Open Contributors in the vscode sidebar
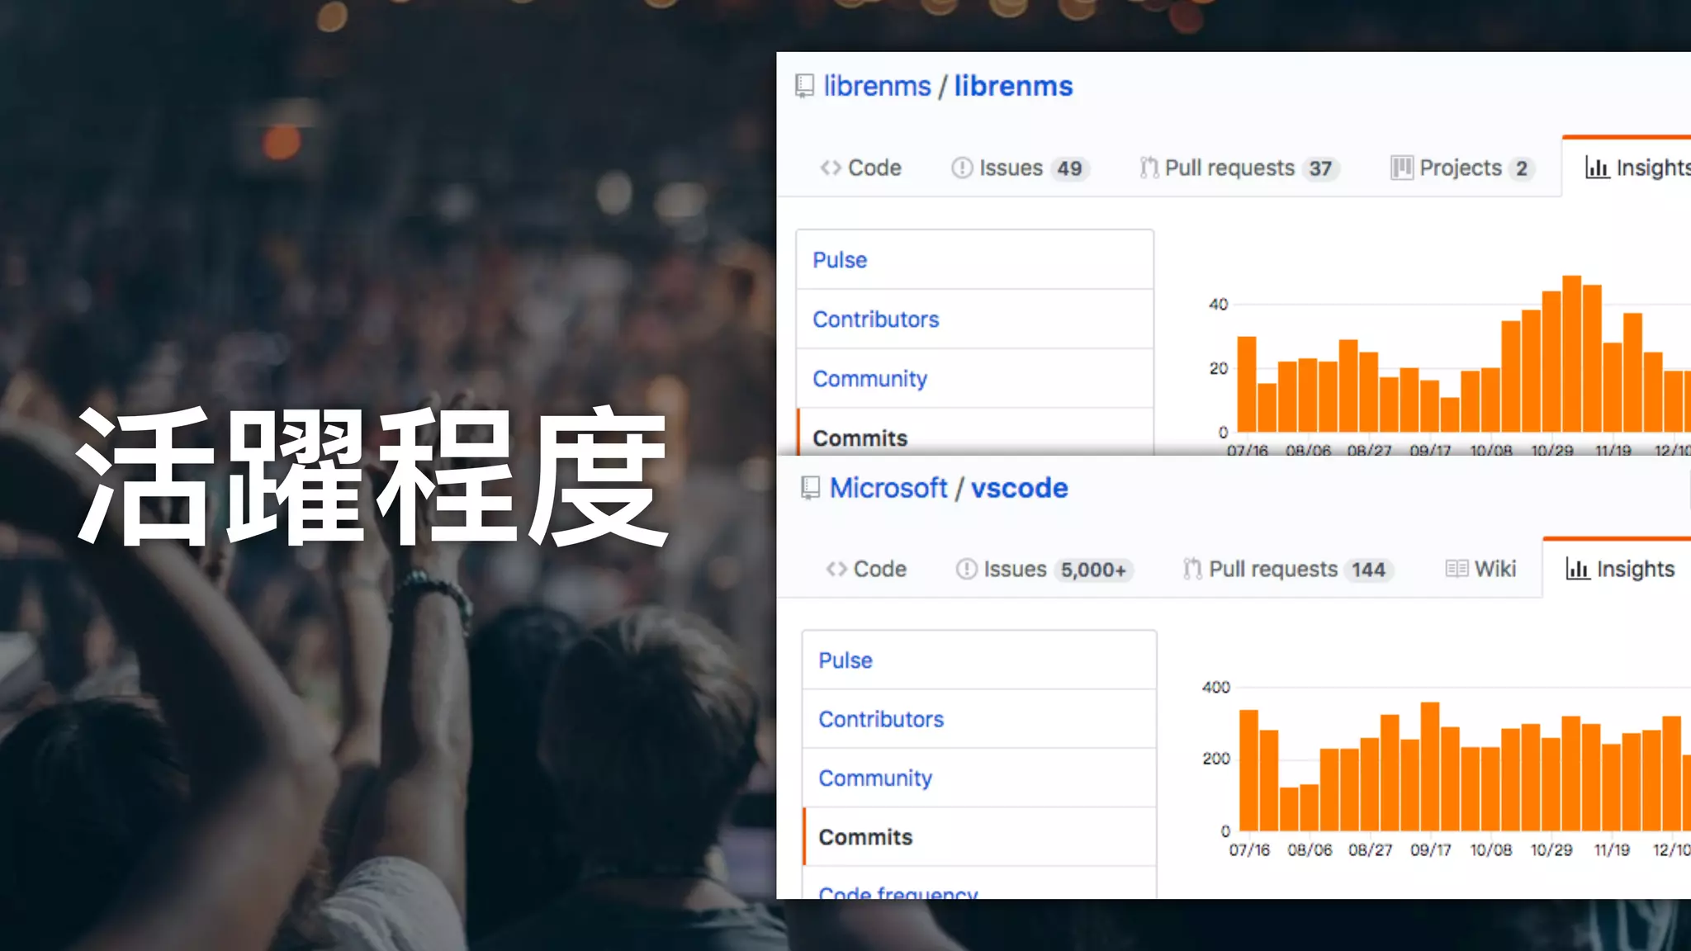 click(x=979, y=719)
